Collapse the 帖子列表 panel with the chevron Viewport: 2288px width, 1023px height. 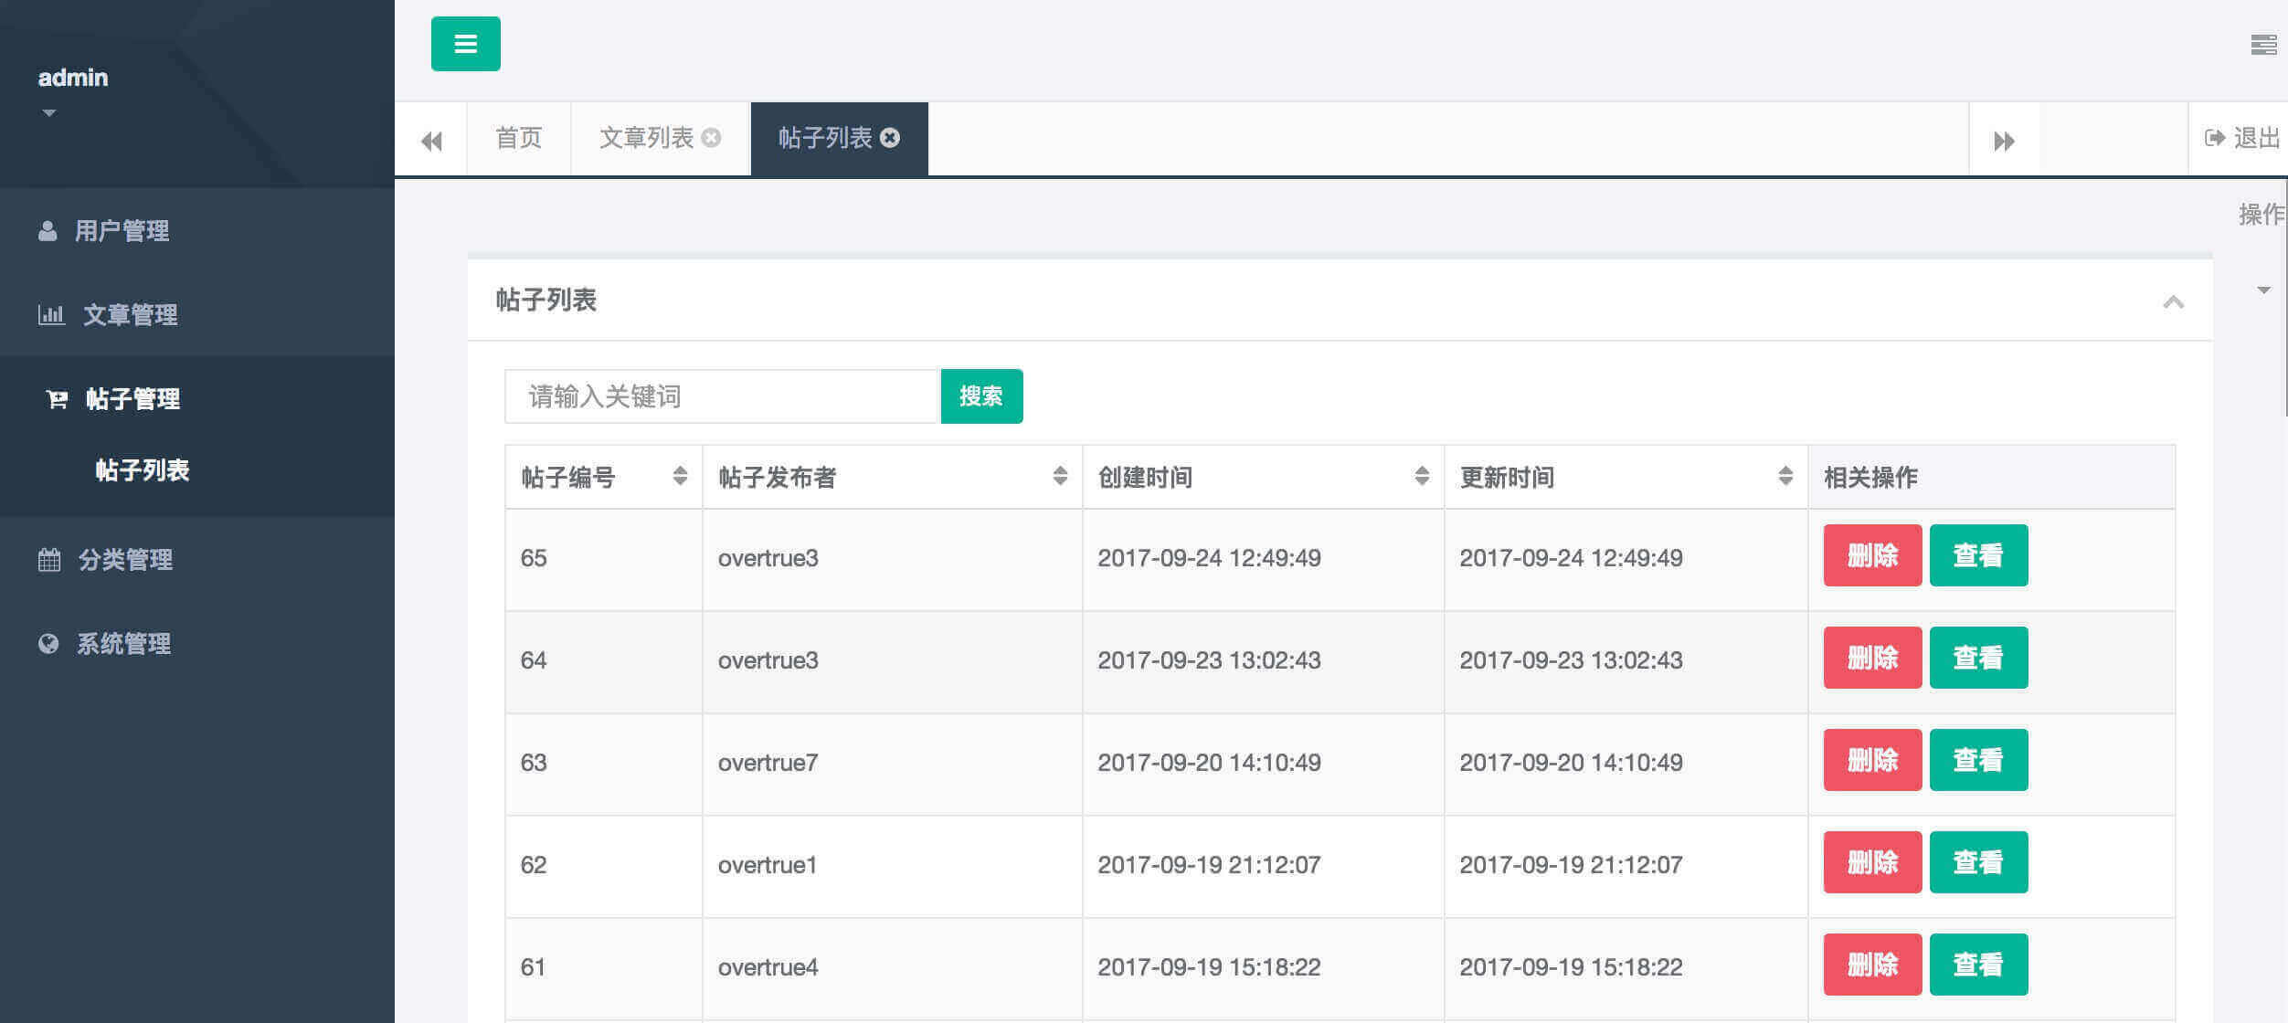point(2173,302)
